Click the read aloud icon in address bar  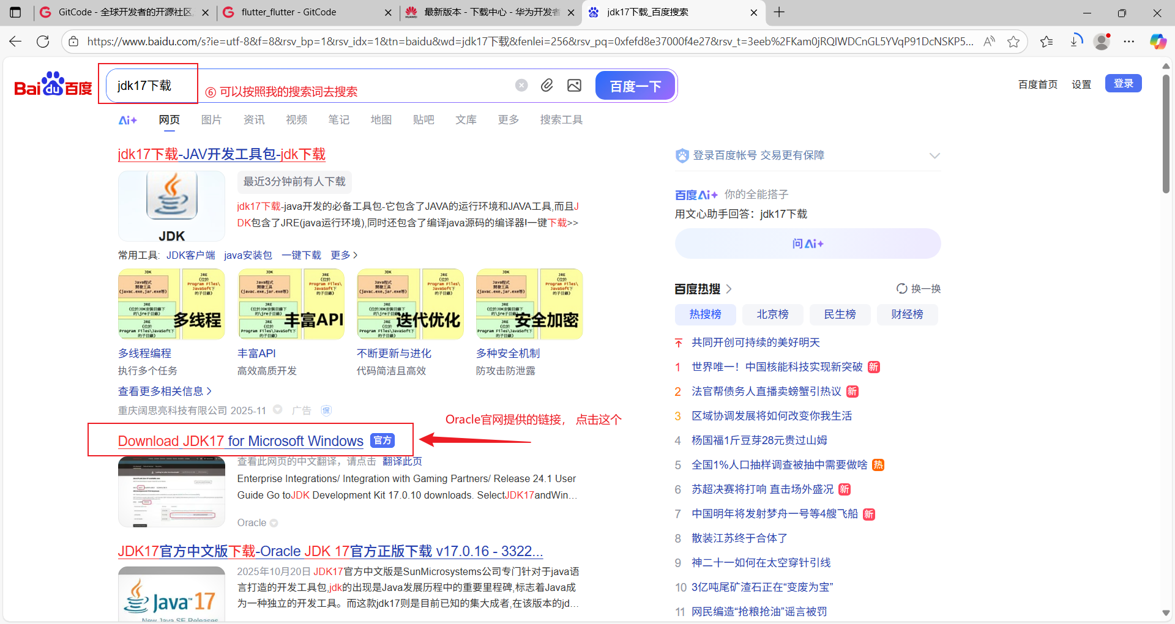(989, 42)
